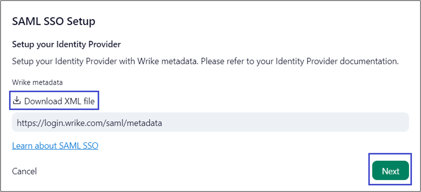Click the phrase Wrike metadata in the description
Viewport: 421px width, 192px height.
[164, 61]
